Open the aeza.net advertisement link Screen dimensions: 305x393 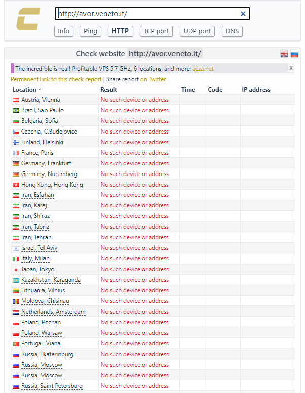click(203, 68)
